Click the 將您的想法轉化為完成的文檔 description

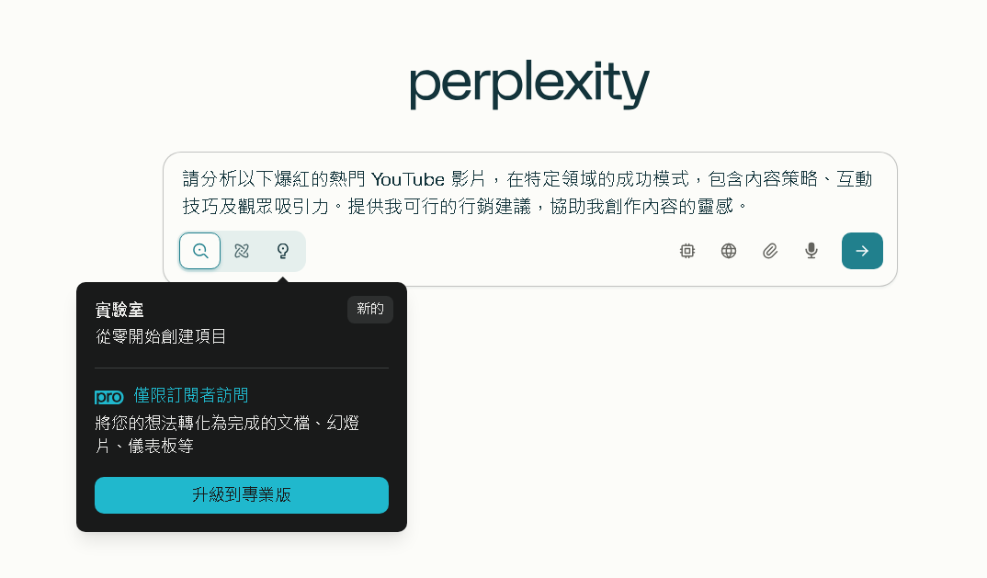coord(202,423)
